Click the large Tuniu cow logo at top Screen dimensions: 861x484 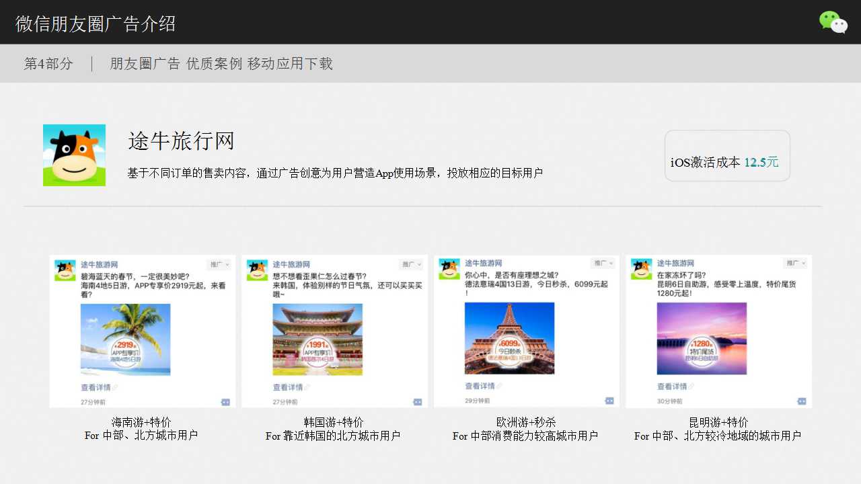coord(74,155)
